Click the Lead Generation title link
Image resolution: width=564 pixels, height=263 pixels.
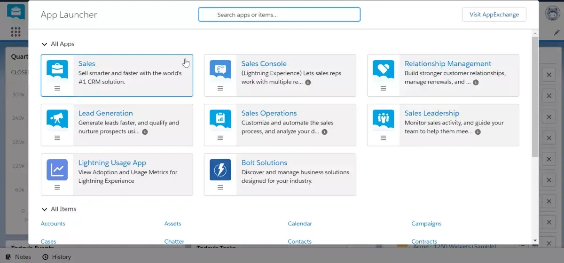click(105, 113)
